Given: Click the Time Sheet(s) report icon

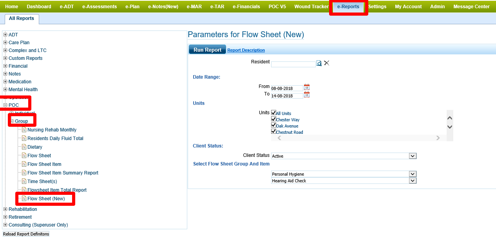Looking at the screenshot, I should [24, 182].
